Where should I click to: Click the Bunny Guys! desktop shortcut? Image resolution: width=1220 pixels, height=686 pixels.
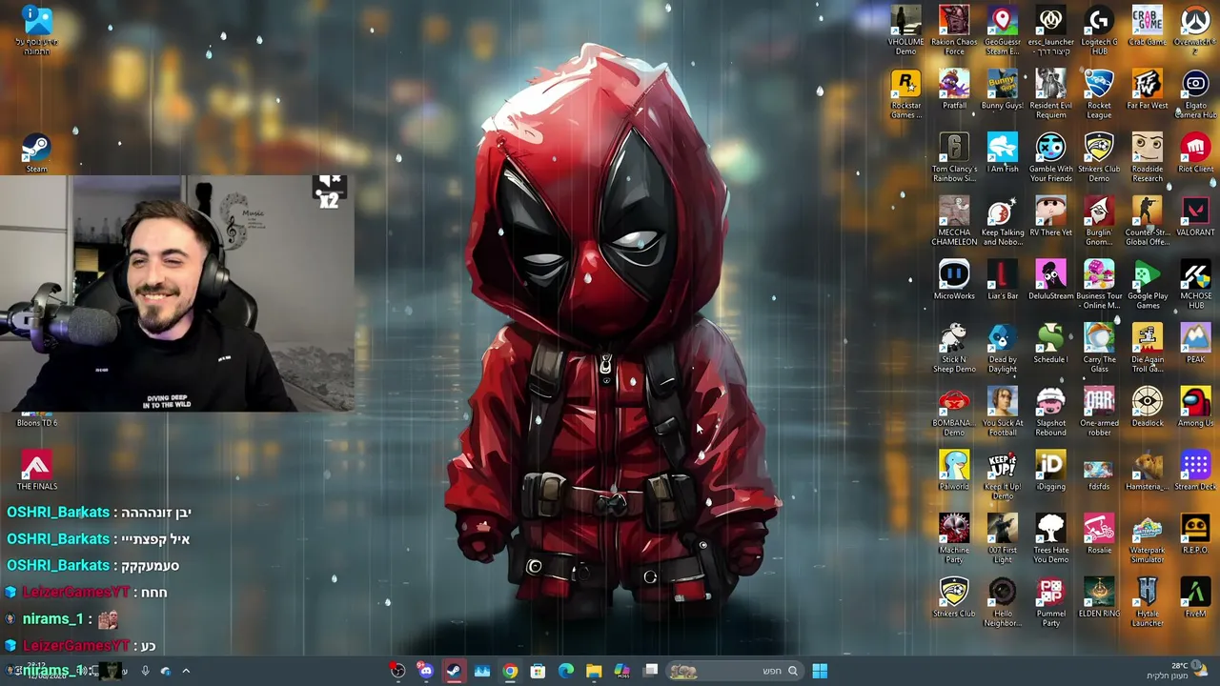click(1002, 90)
